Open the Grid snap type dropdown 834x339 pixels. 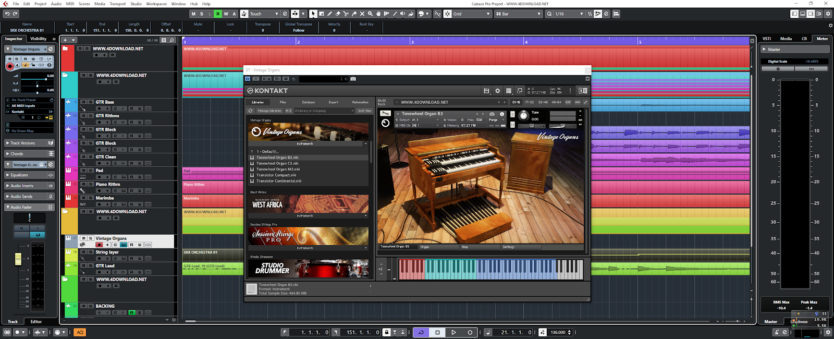click(x=472, y=14)
